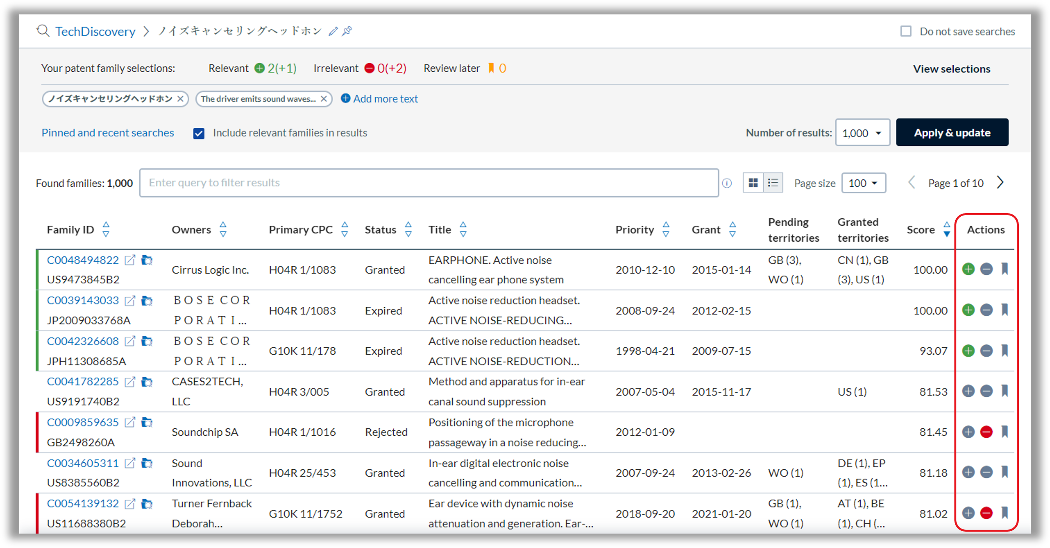Open family C0054139132 link

coord(83,504)
